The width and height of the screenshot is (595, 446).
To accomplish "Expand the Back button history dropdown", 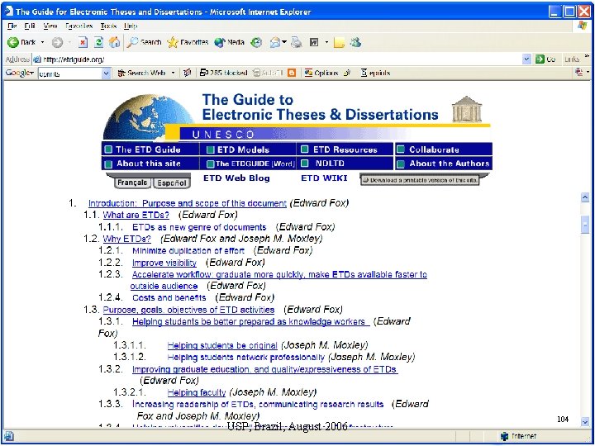I will (x=42, y=42).
